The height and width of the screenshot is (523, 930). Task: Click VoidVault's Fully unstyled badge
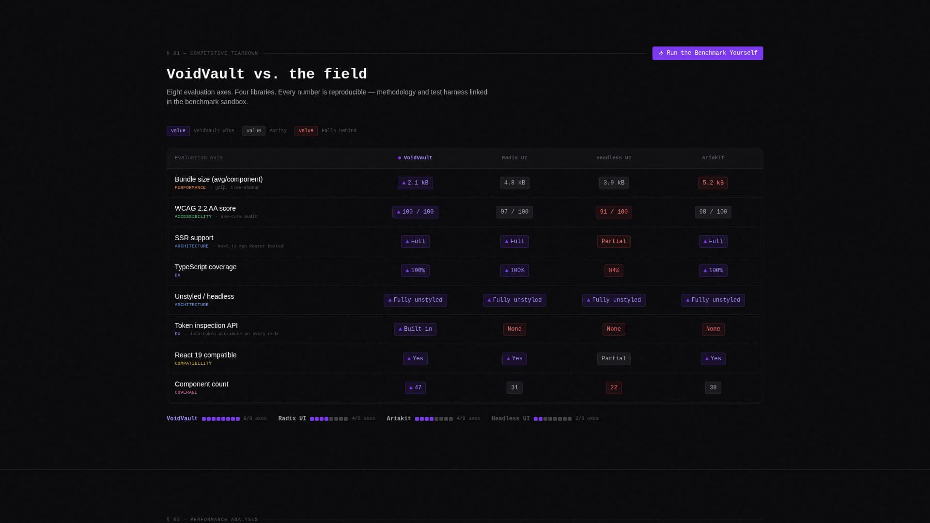(415, 300)
